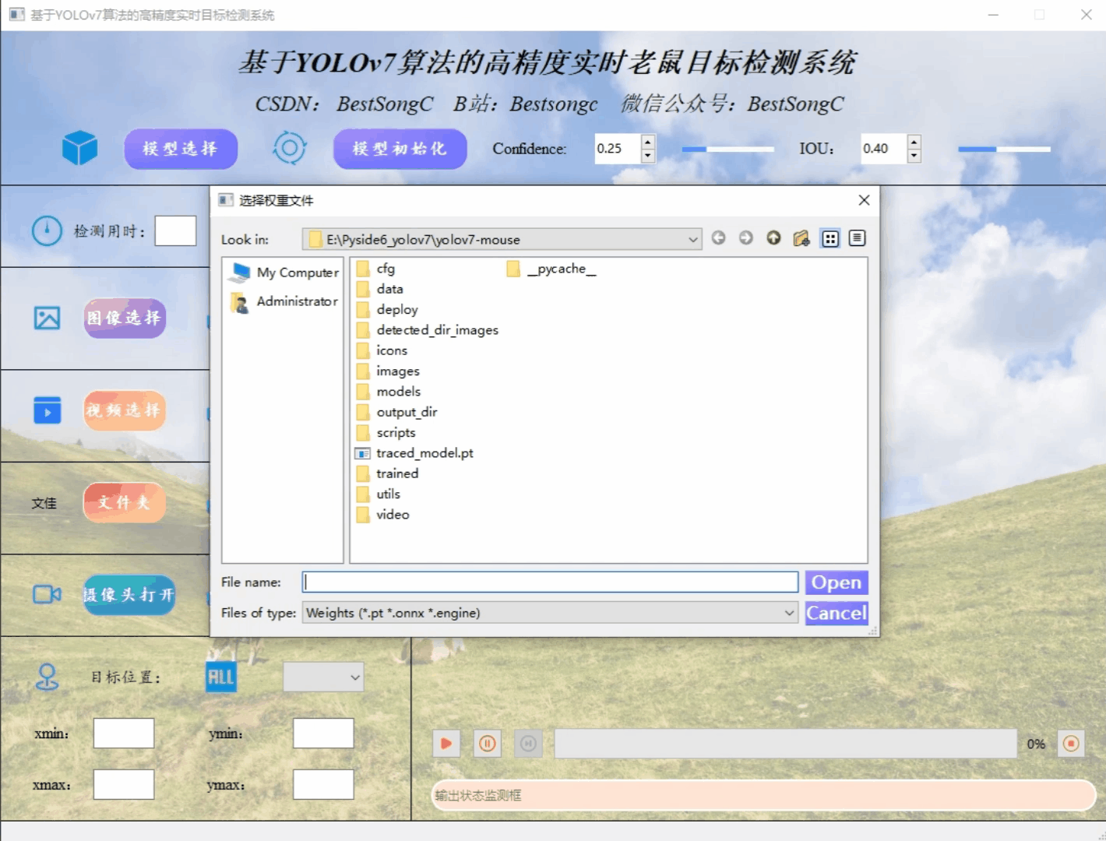Select the utils folder
This screenshot has width=1106, height=841.
click(379, 494)
